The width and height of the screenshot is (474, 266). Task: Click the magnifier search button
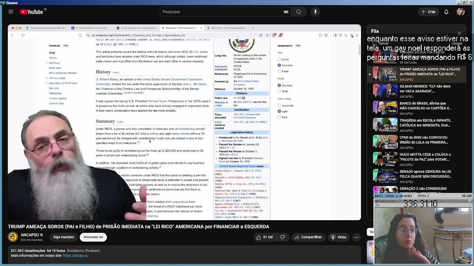tap(298, 12)
